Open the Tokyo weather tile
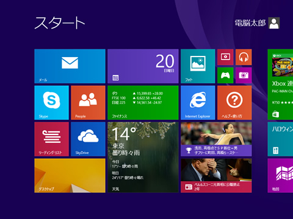The width and height of the screenshot is (293, 219). [143, 158]
